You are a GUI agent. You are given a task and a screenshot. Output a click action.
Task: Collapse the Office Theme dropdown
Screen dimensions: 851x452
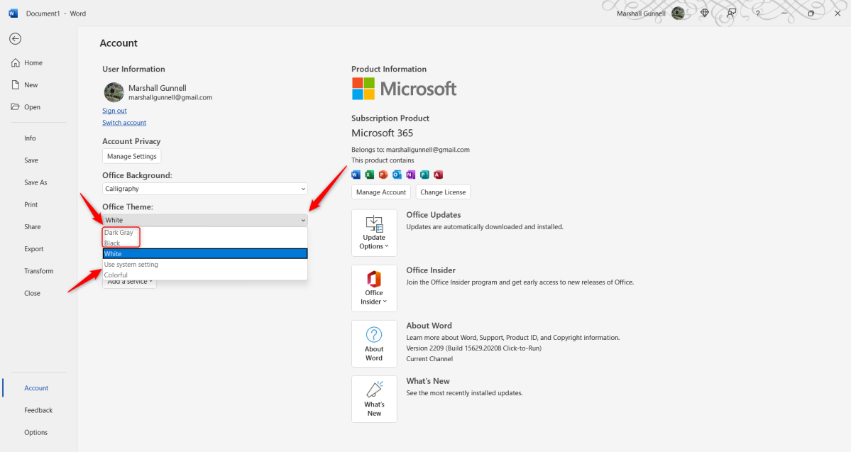(x=205, y=220)
